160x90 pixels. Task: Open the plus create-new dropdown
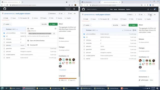(151, 9)
